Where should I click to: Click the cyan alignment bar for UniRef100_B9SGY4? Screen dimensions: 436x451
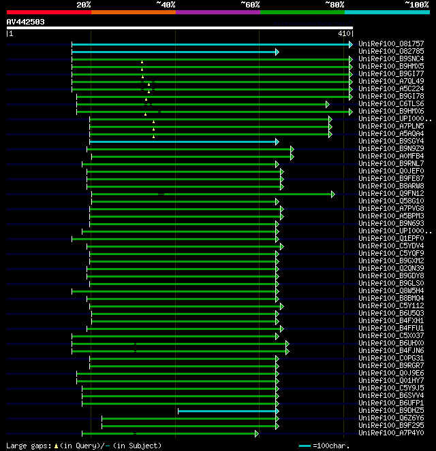pyautogui.click(x=183, y=141)
